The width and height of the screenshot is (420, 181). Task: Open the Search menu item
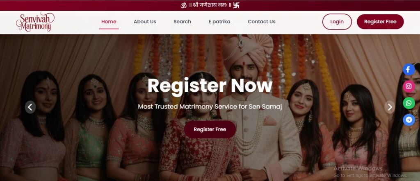point(183,22)
